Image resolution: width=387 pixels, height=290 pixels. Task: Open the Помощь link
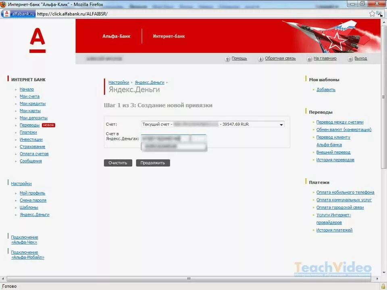click(239, 58)
